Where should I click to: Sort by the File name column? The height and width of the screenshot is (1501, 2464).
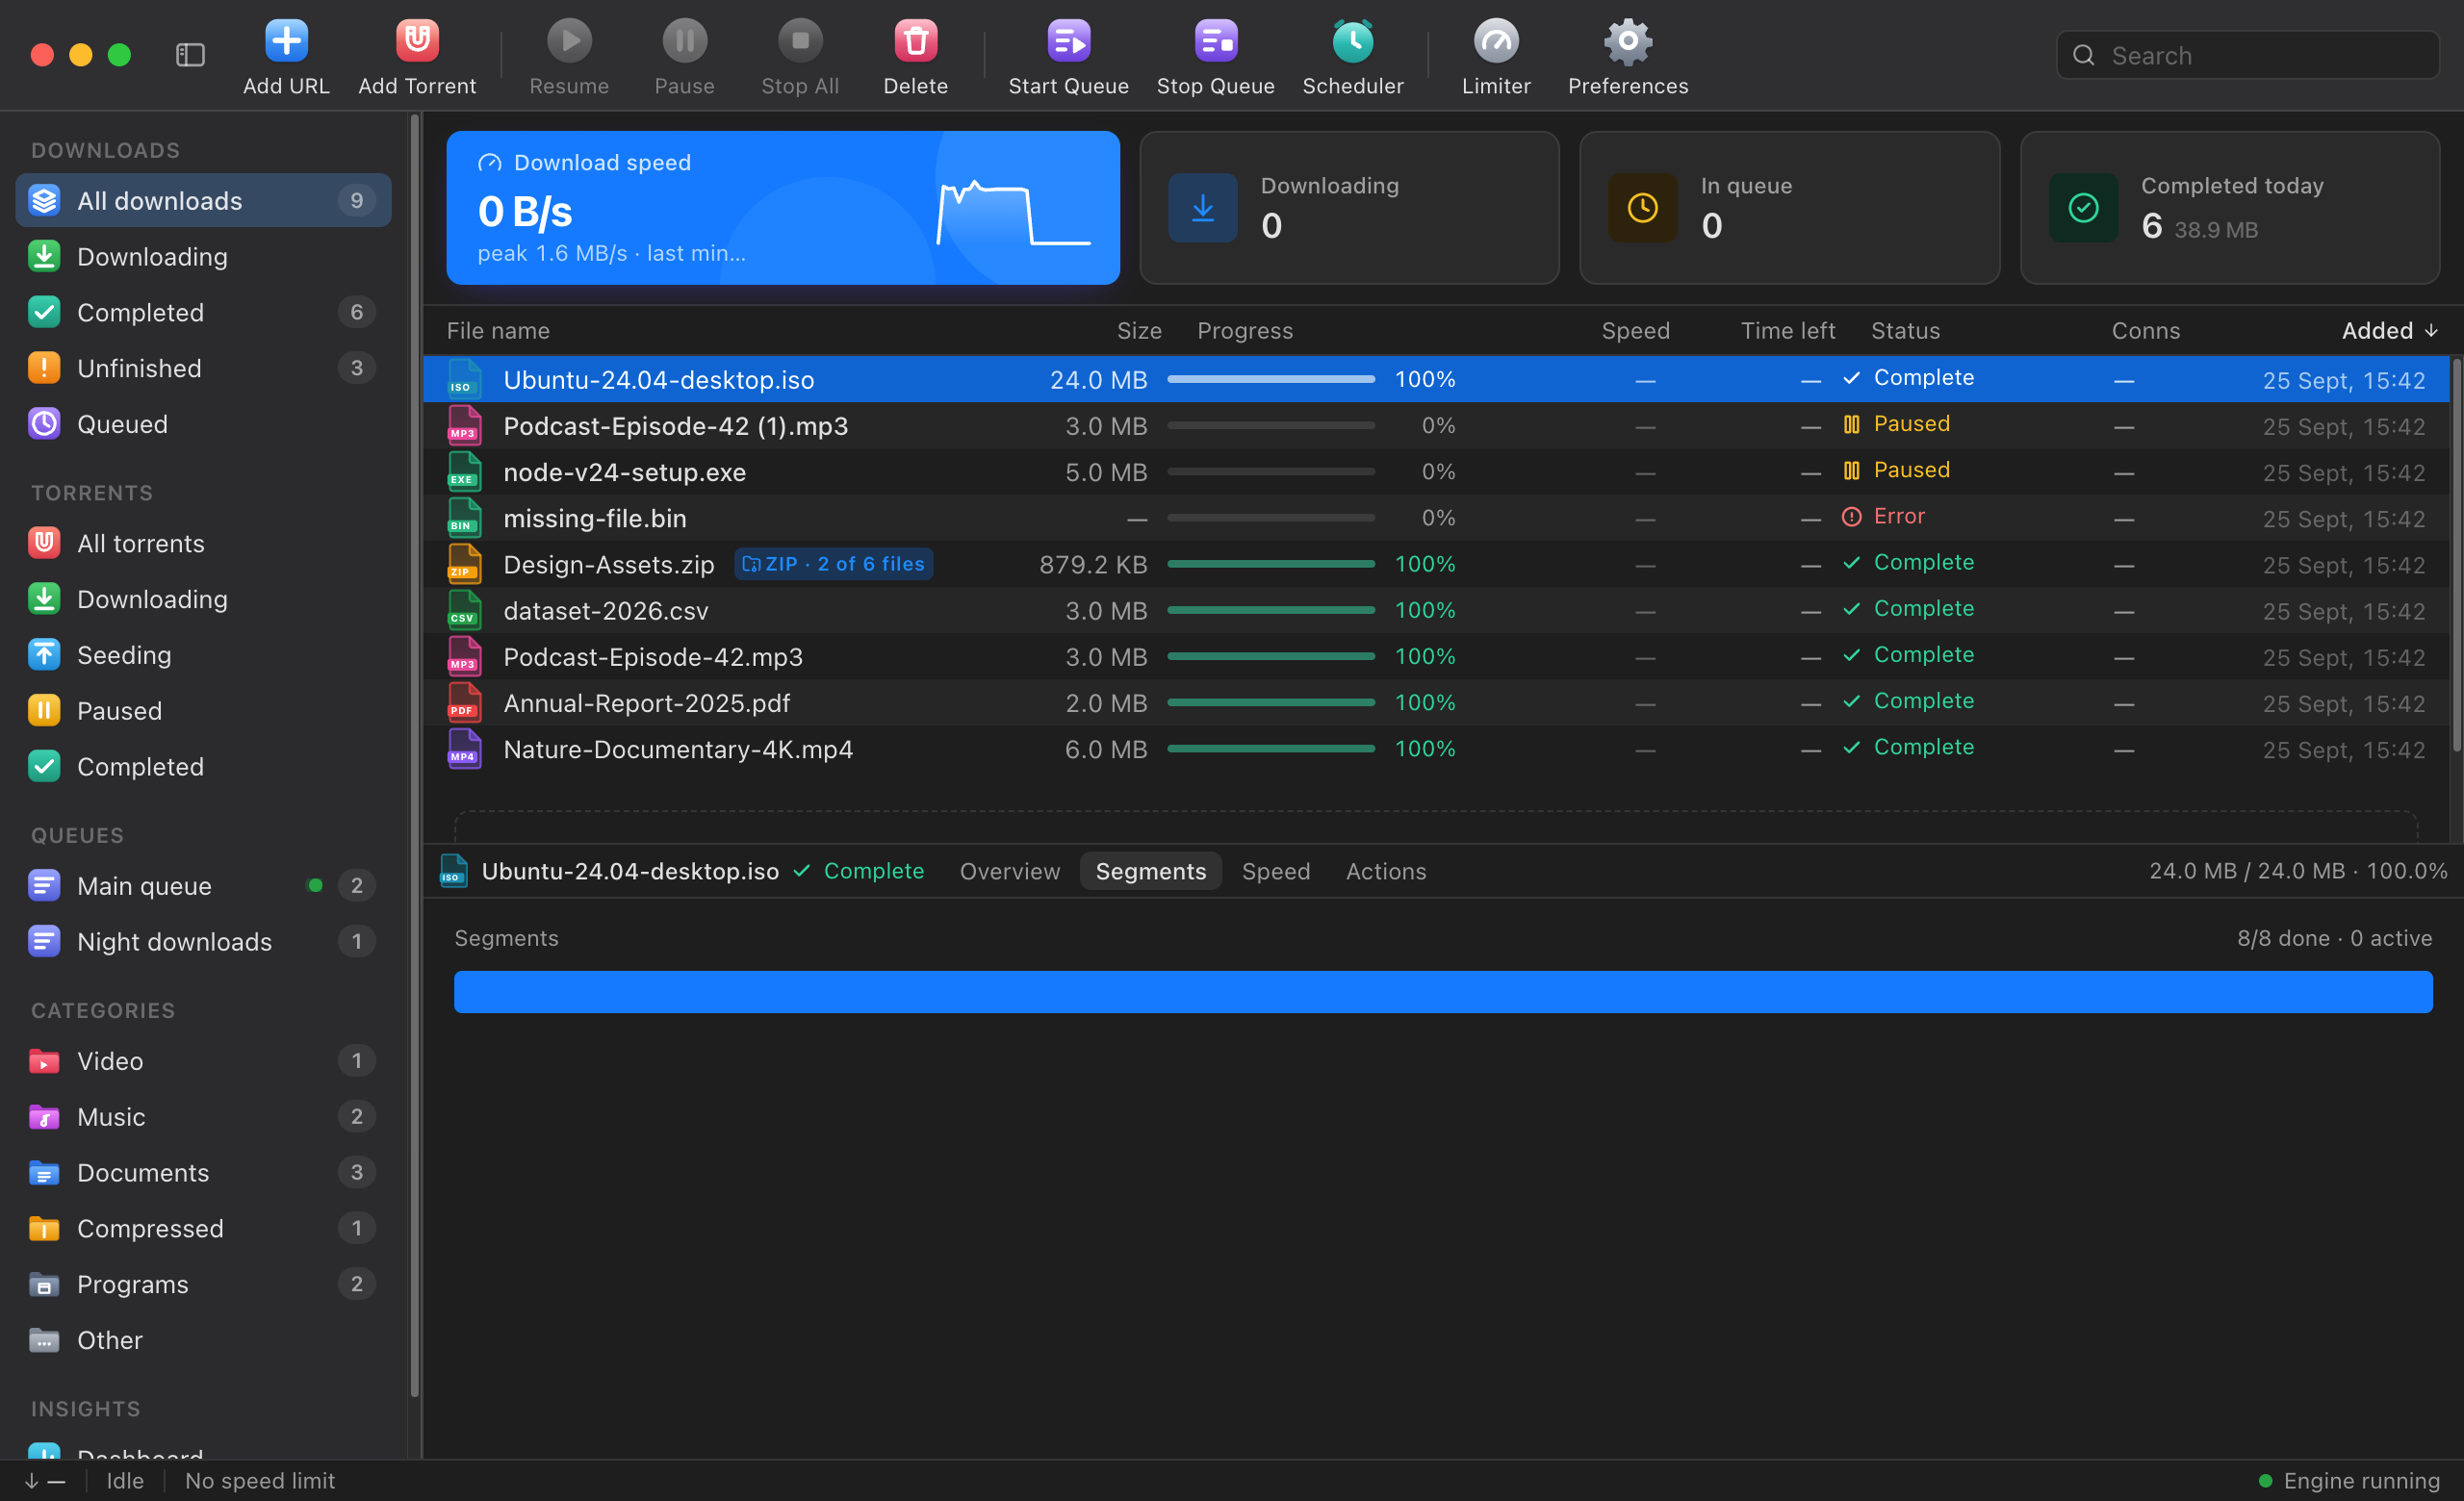(498, 331)
